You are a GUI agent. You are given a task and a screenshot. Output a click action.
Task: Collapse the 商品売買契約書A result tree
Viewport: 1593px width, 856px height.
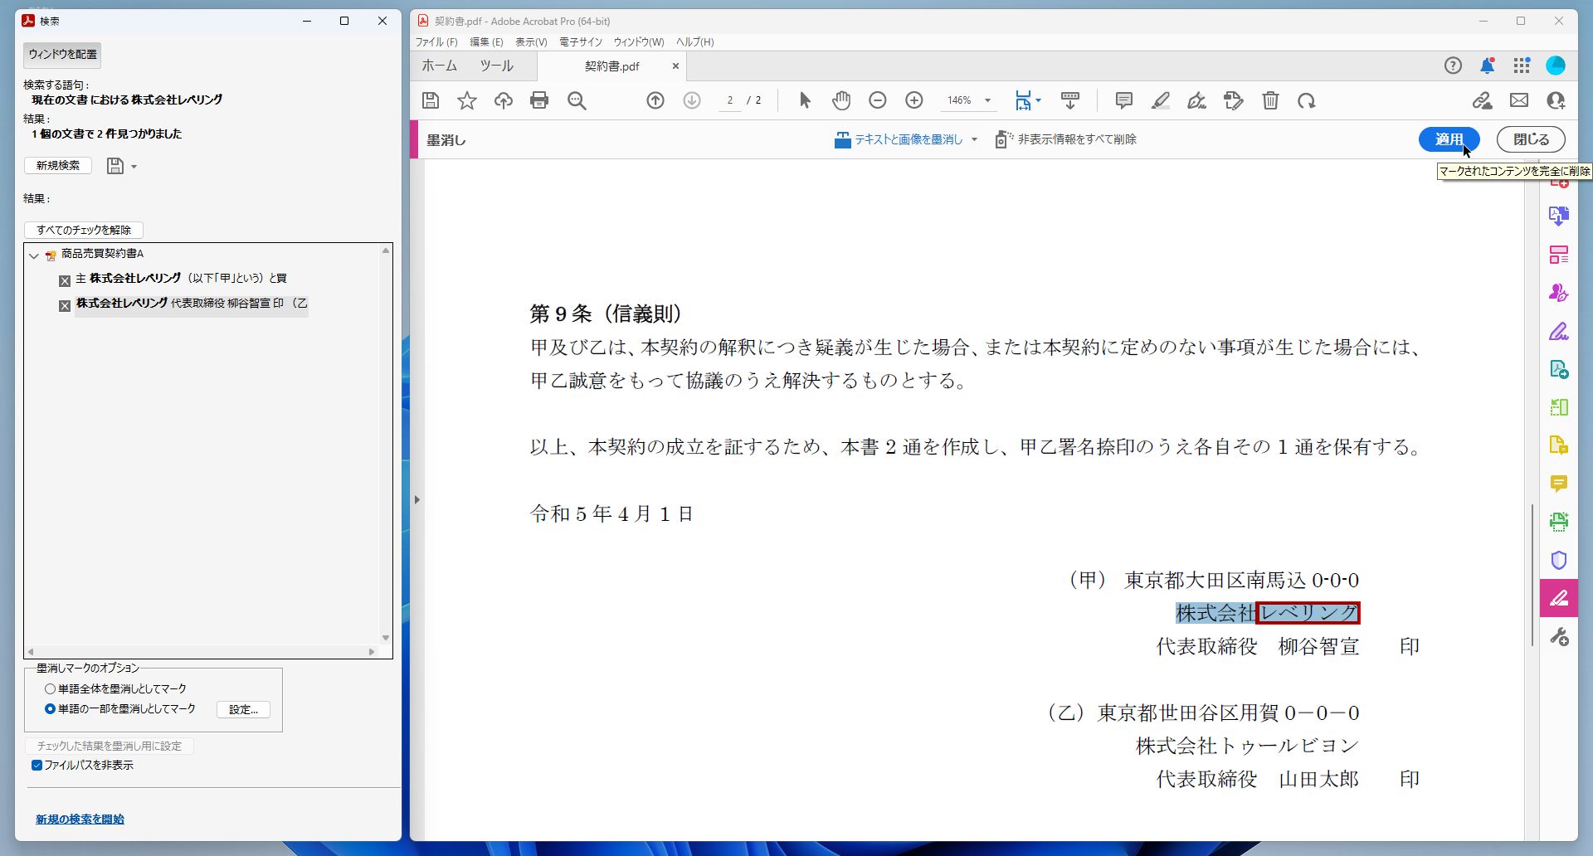pos(34,255)
